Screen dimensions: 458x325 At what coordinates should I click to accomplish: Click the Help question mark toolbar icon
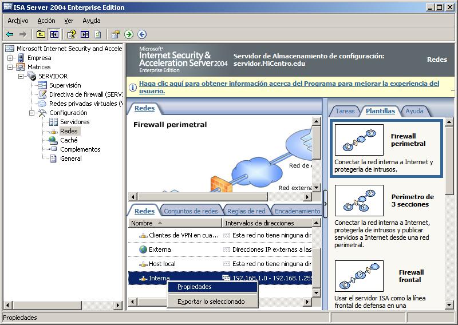tap(71, 34)
